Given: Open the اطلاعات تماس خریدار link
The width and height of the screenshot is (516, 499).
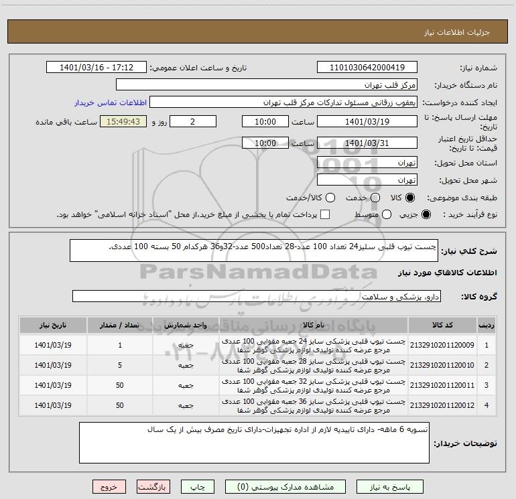Looking at the screenshot, I should pyautogui.click(x=111, y=102).
